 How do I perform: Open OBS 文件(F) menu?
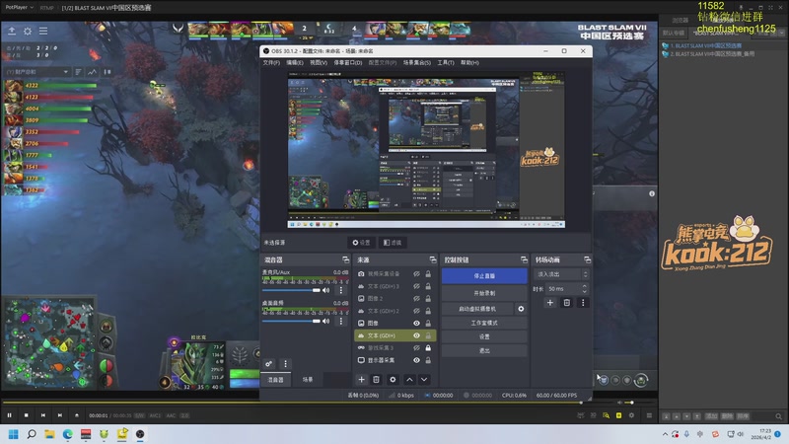[x=271, y=62]
